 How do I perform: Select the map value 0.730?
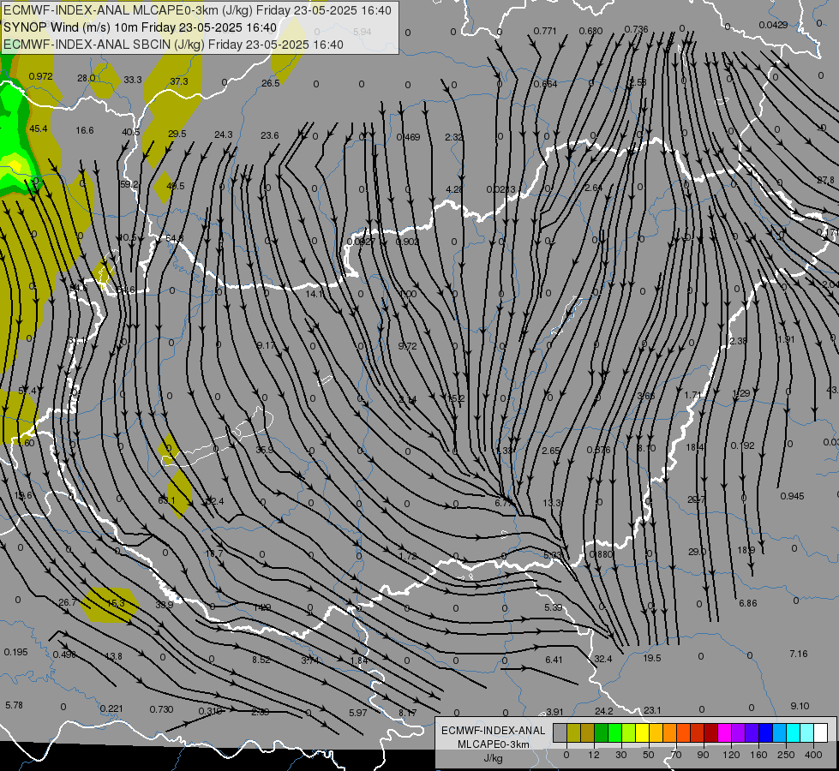click(x=162, y=709)
